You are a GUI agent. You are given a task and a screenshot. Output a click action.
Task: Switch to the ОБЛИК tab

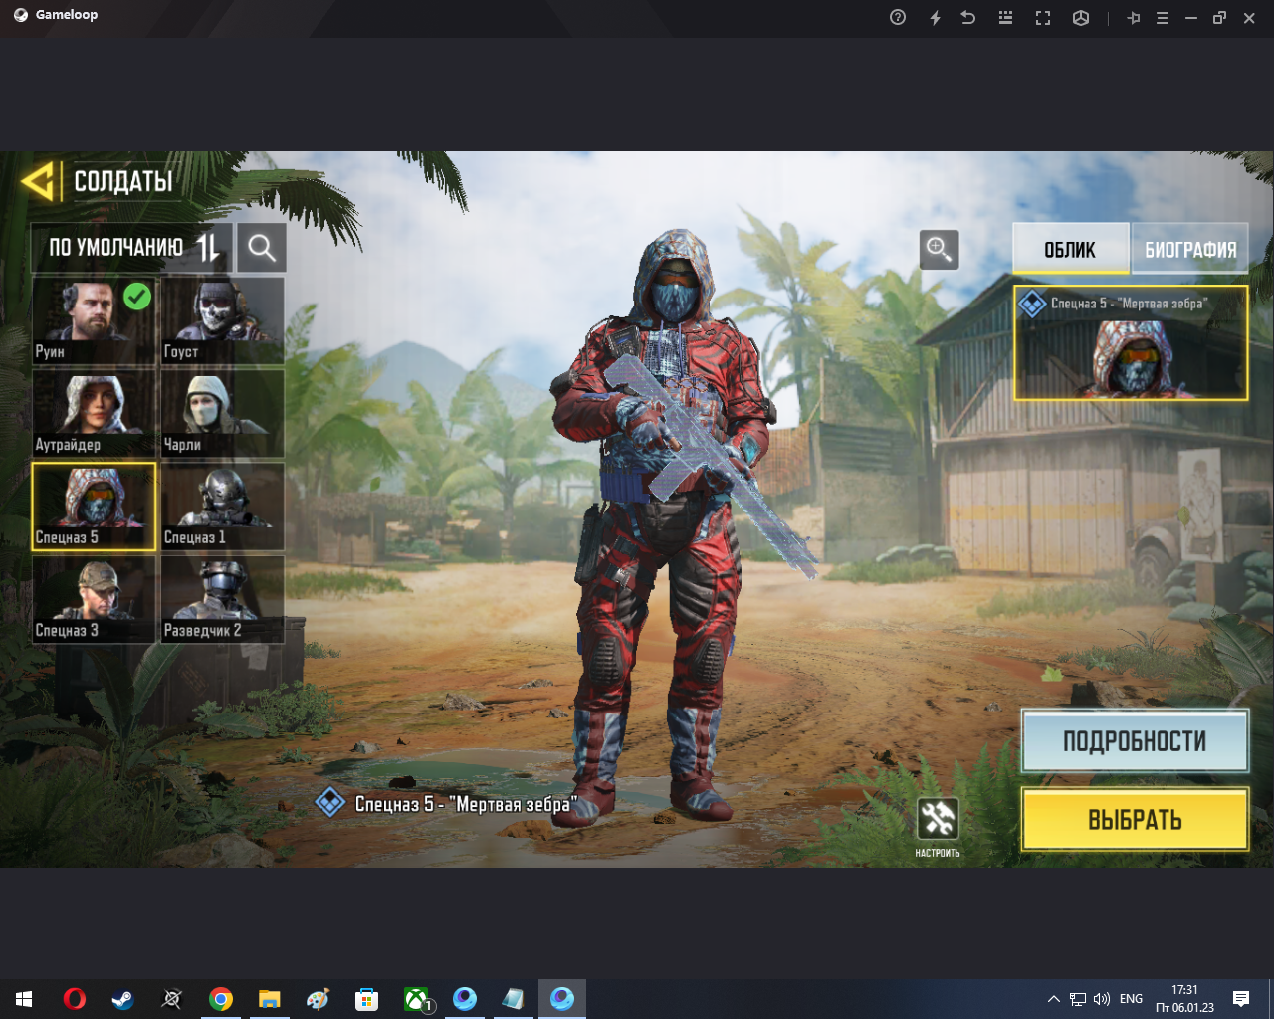pyautogui.click(x=1070, y=249)
